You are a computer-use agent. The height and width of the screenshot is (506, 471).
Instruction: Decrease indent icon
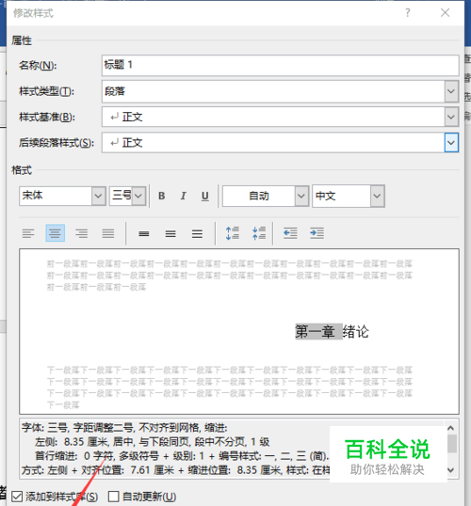[x=290, y=233]
